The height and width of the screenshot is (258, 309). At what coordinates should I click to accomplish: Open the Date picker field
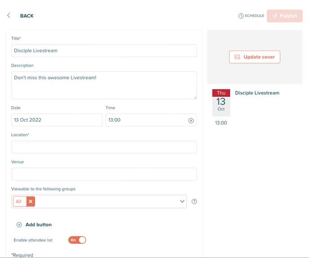coord(57,120)
